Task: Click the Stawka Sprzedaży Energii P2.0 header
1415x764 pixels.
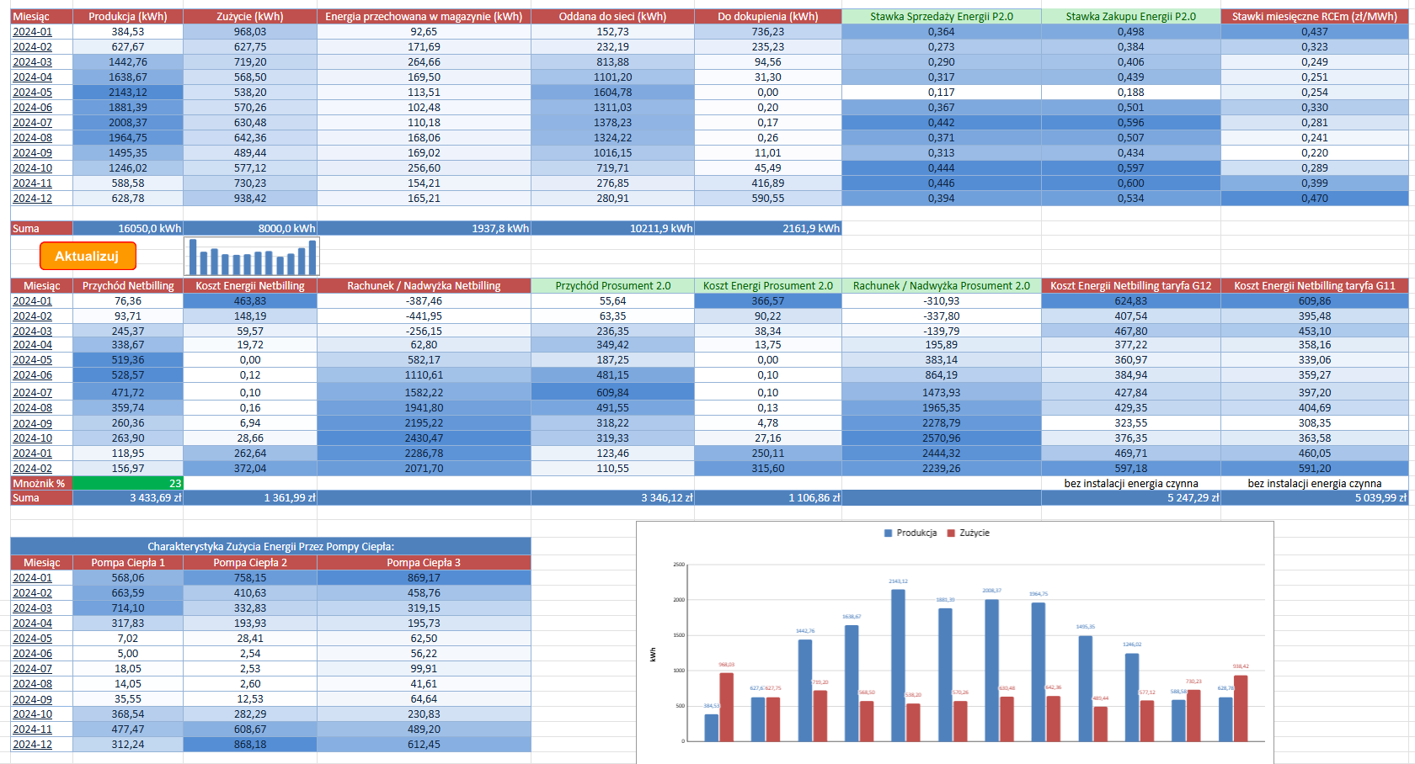Action: [x=941, y=16]
